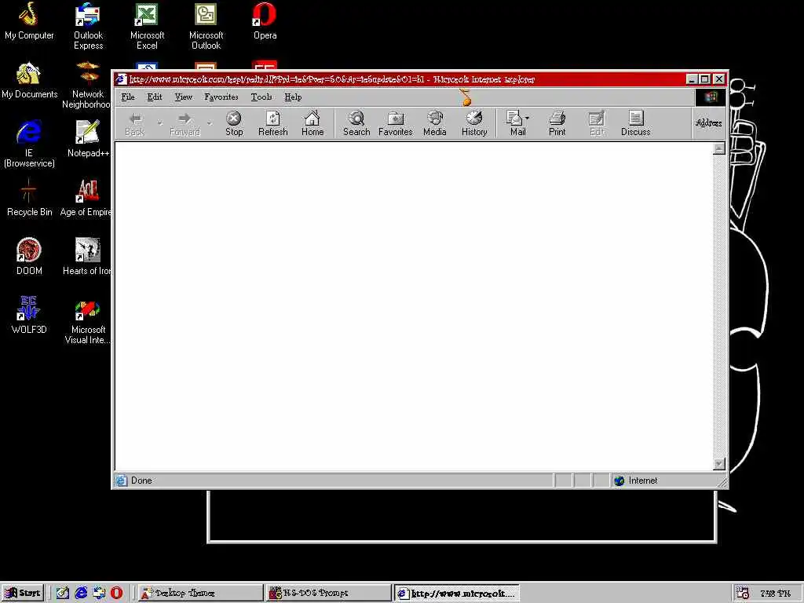Open the Discuss toolbar icon
This screenshot has width=804, height=603.
pyautogui.click(x=636, y=124)
